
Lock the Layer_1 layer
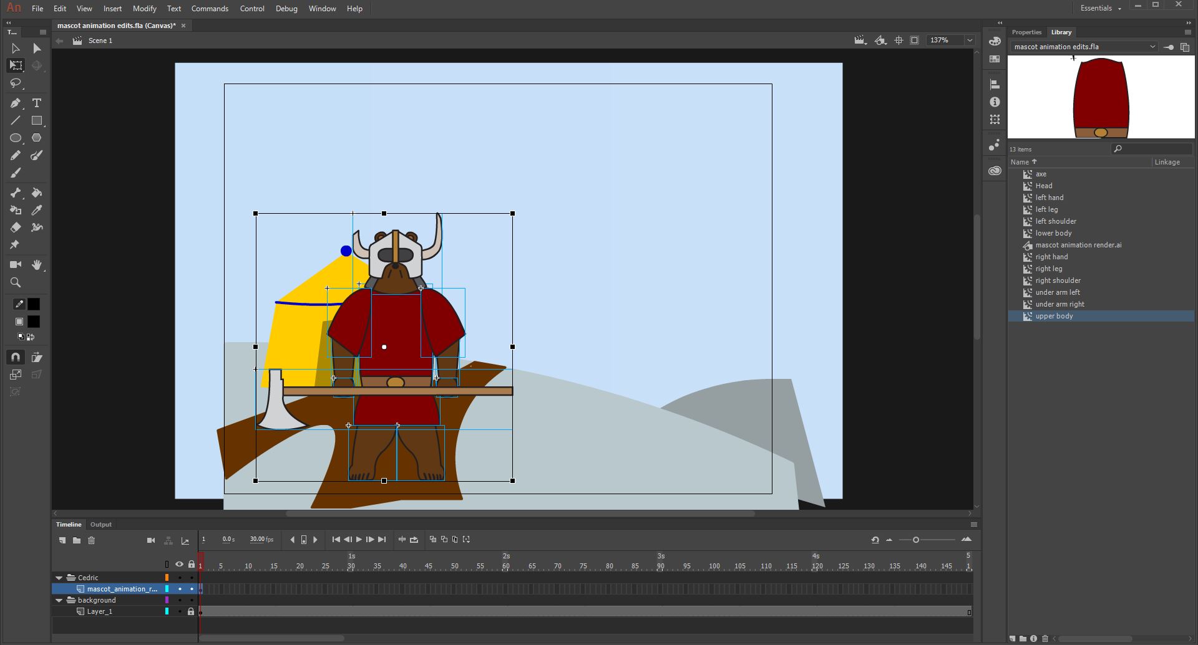point(190,611)
